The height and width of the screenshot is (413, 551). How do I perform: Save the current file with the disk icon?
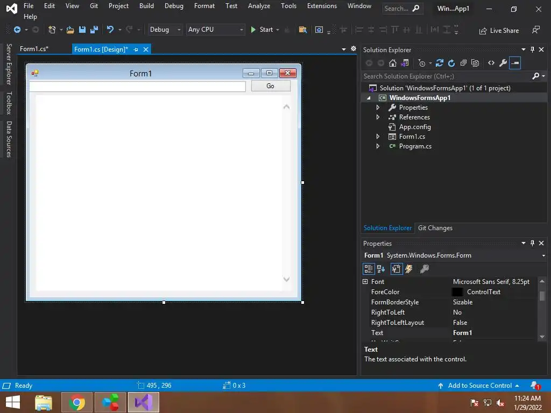pos(82,30)
